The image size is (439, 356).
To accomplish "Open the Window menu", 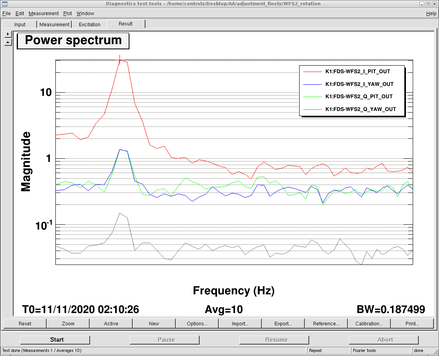I will click(x=85, y=14).
